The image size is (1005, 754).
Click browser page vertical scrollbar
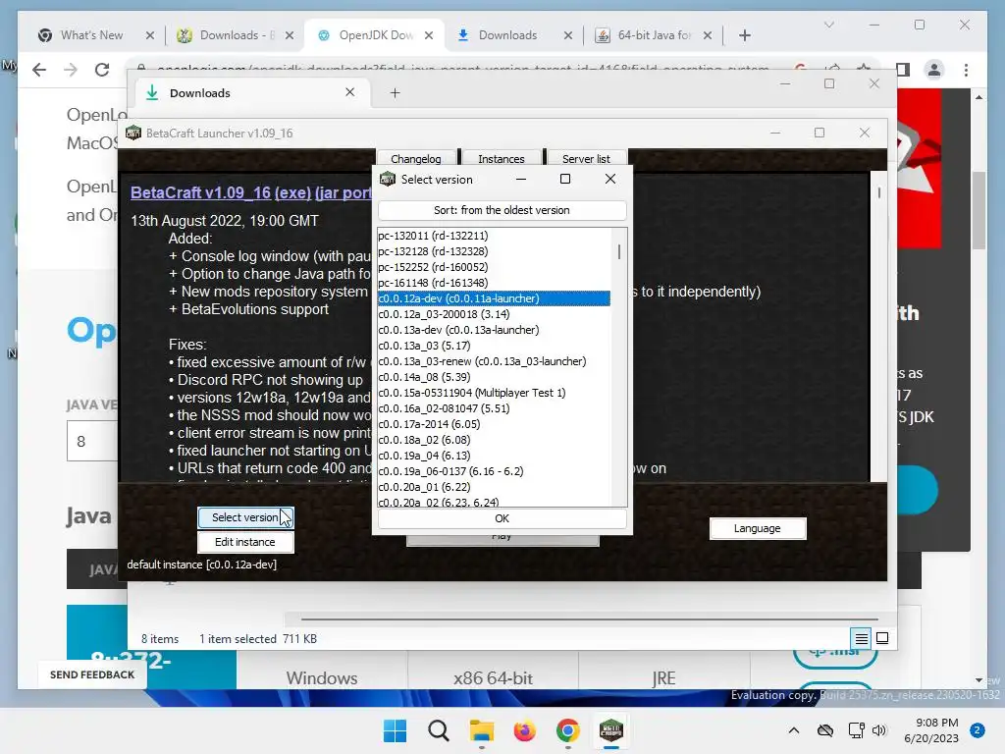click(x=979, y=210)
